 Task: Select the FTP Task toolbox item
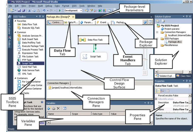(24, 60)
